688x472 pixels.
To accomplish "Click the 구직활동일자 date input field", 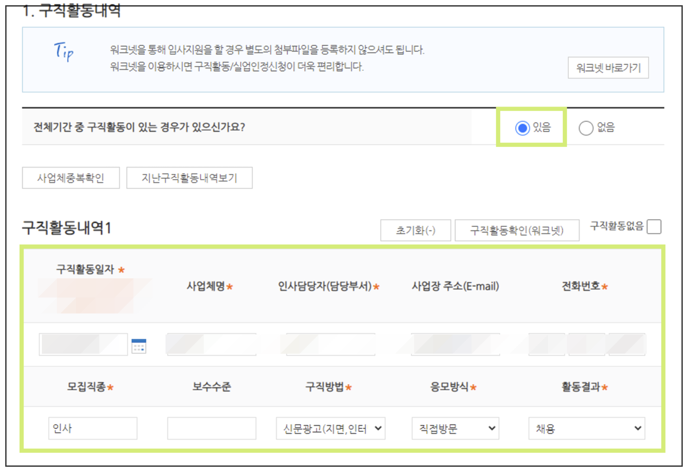I will [83, 344].
